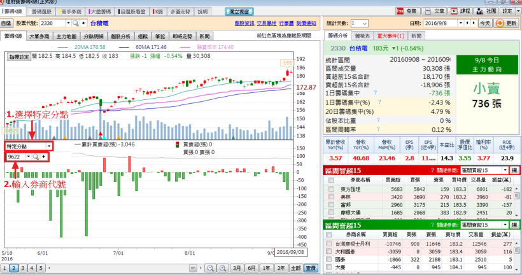Set chart range to 1年
Image resolution: width=522 pixels, height=275 pixels.
(x=266, y=268)
